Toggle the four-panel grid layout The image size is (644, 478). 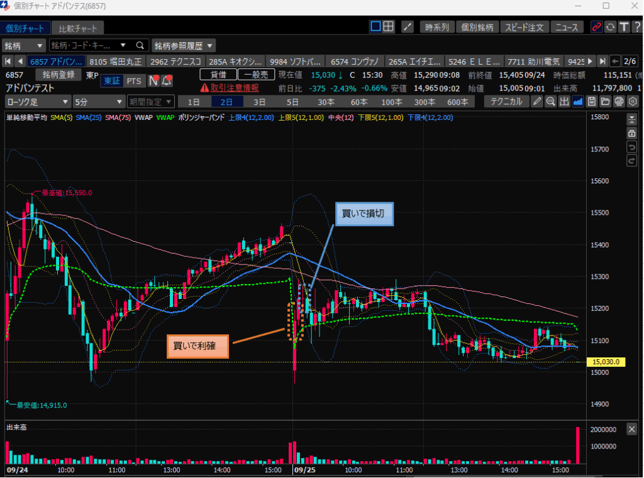(x=389, y=26)
